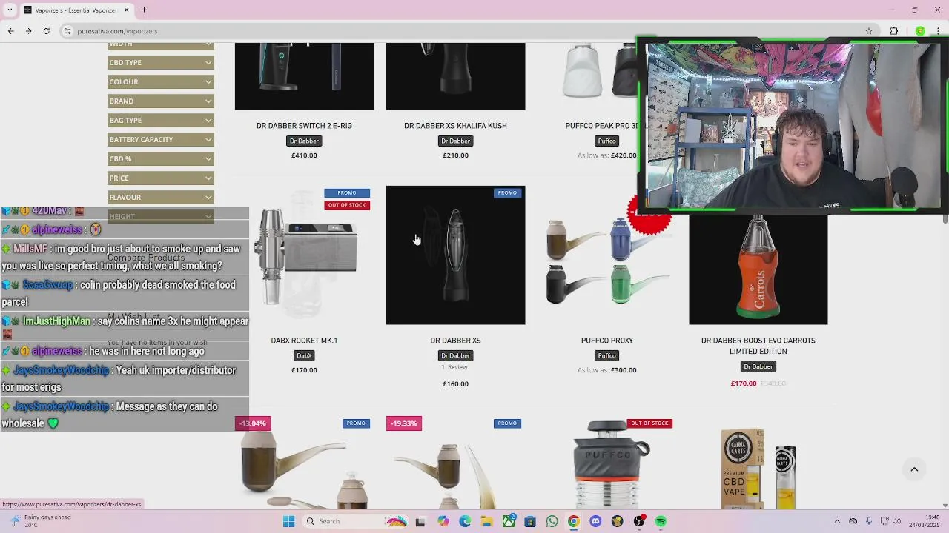Switch to Google Chrome on taskbar
949x533 pixels.
pos(573,521)
